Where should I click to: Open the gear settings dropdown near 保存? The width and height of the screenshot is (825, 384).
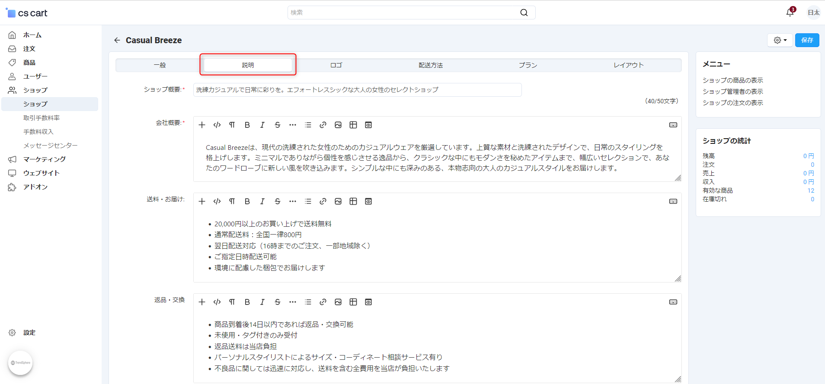pos(780,40)
